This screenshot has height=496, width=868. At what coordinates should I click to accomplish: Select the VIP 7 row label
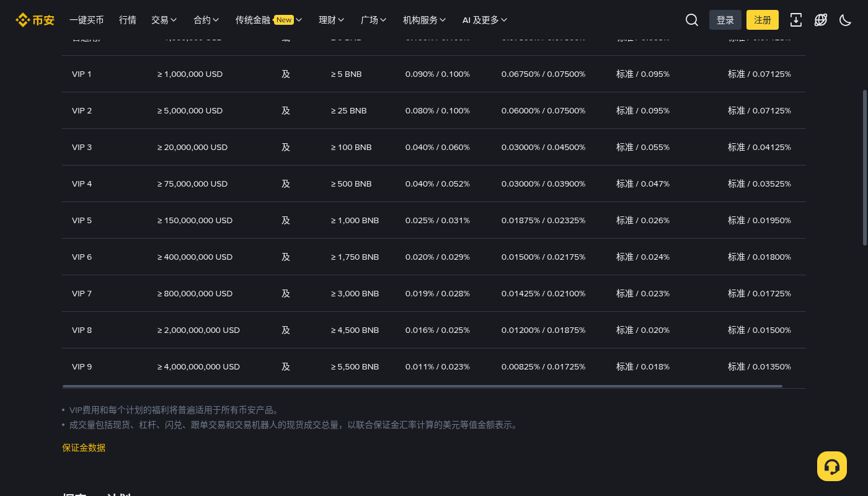click(82, 293)
